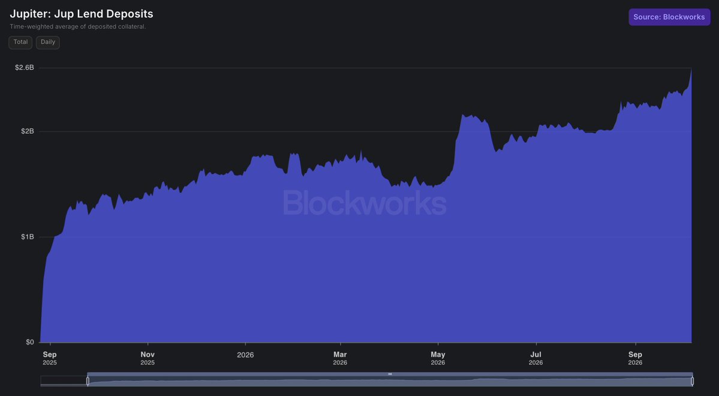This screenshot has height=396, width=719.
Task: Click the range selector's center grip handle
Action: coord(390,374)
